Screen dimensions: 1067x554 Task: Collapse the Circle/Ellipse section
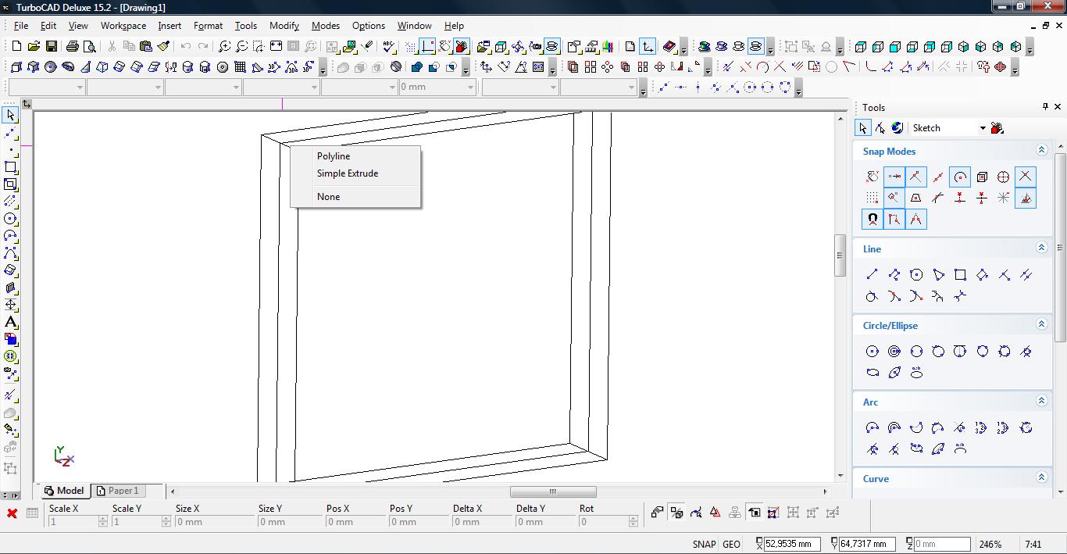[x=1041, y=324]
